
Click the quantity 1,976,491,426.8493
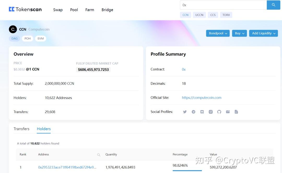pyautogui.click(x=120, y=167)
